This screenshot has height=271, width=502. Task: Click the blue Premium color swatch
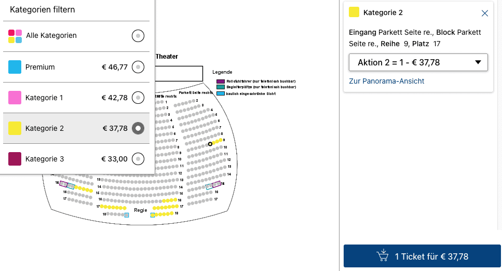tap(15, 67)
